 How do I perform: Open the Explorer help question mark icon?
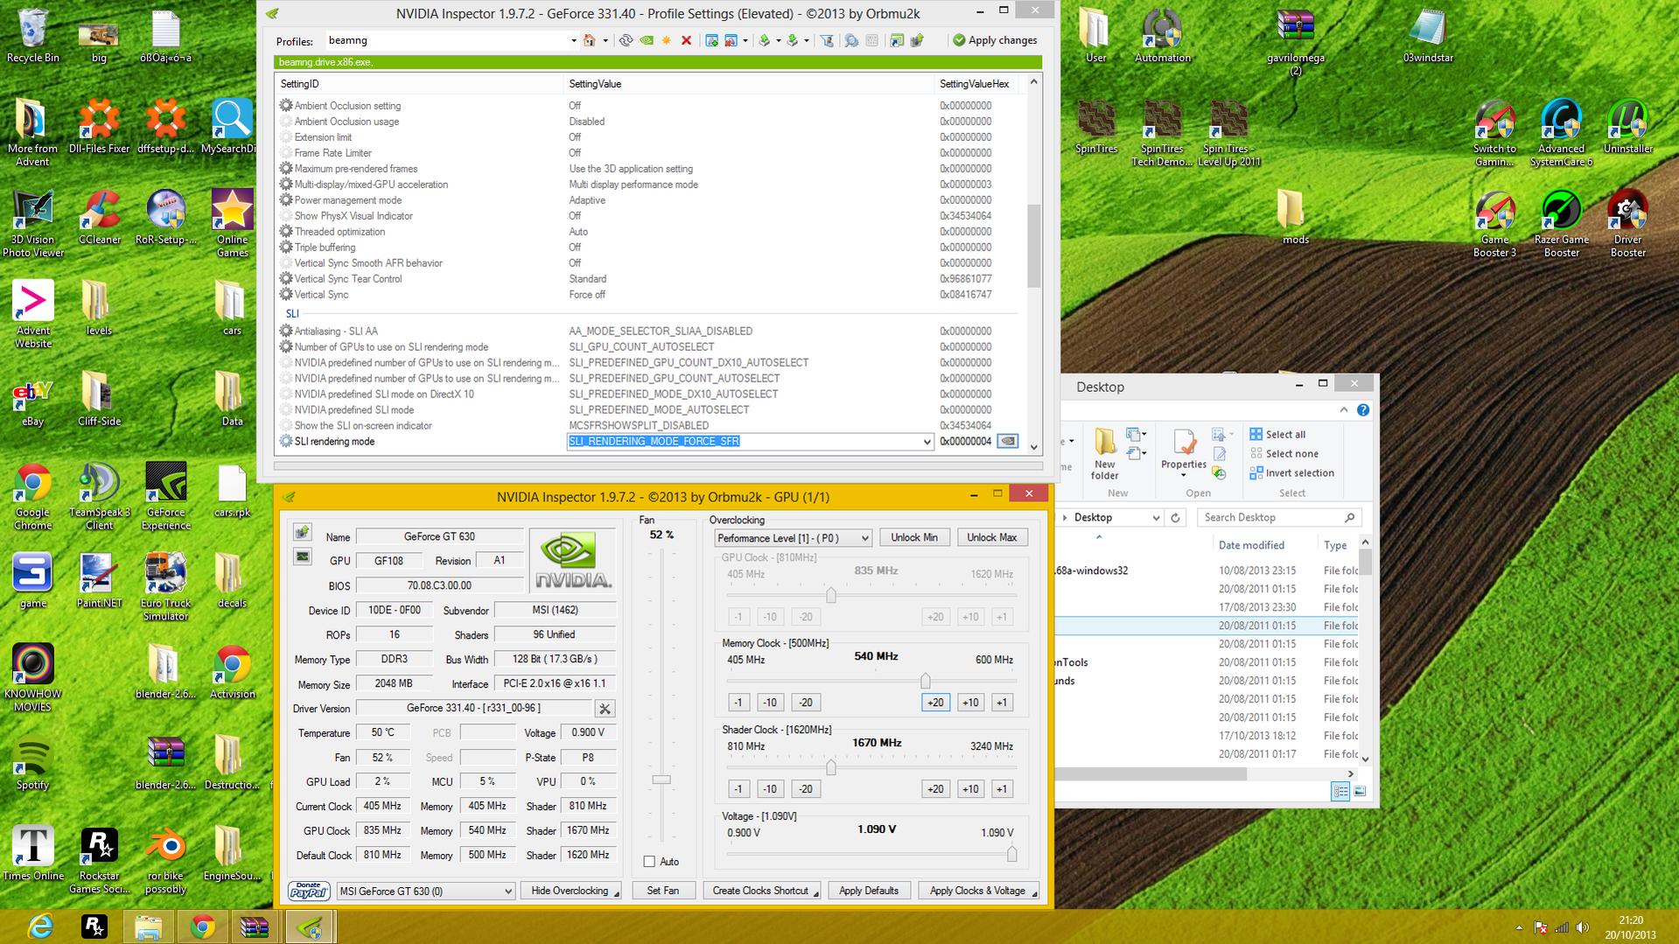coord(1363,410)
